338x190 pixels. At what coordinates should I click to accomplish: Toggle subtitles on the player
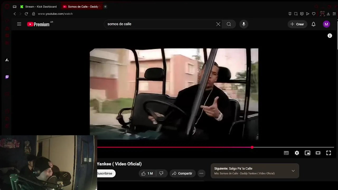286,153
